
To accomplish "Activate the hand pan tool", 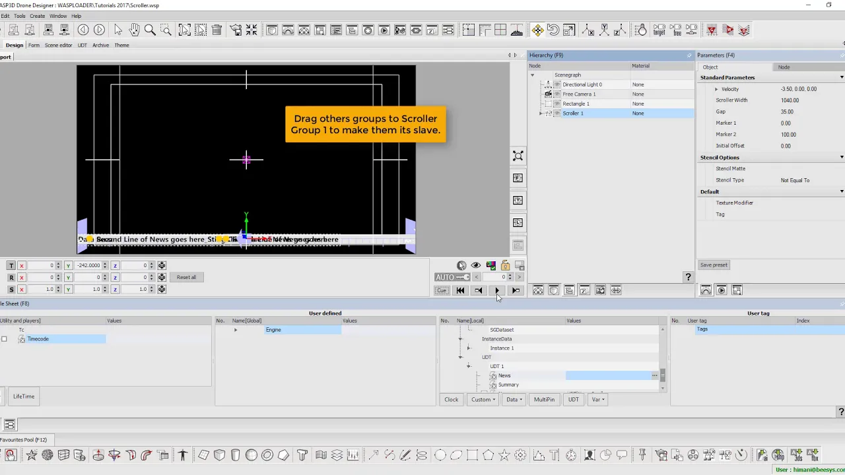I will click(x=134, y=30).
